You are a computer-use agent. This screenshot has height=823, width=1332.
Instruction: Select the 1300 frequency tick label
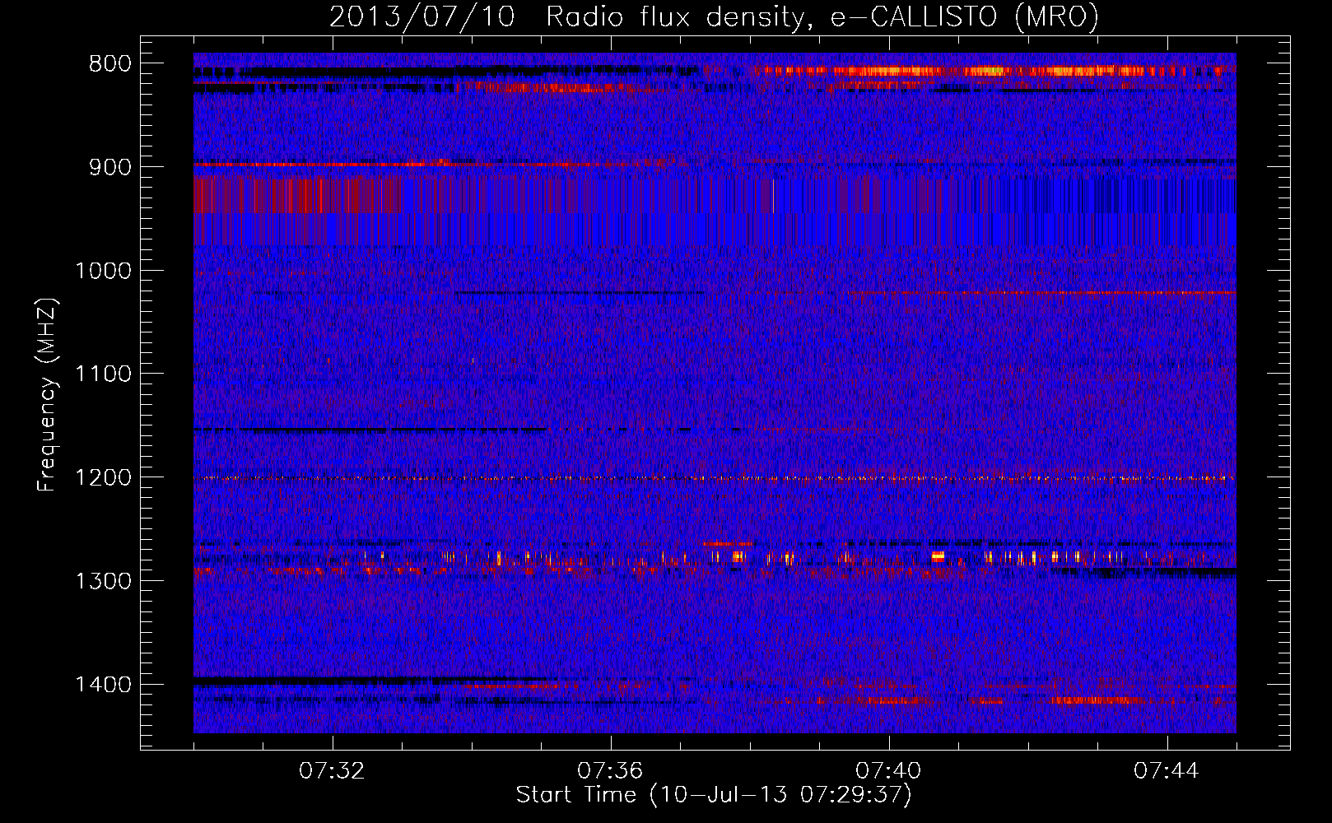point(104,582)
